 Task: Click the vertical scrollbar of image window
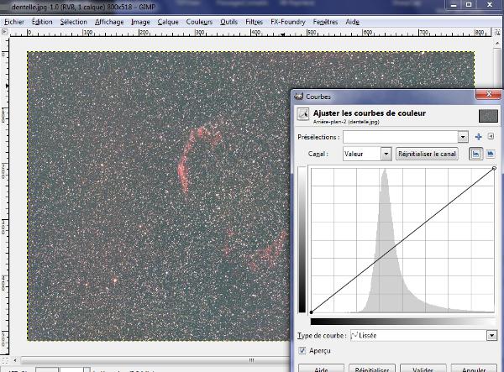[497, 68]
